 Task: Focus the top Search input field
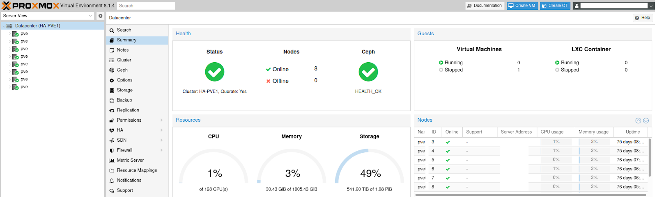[x=146, y=6]
